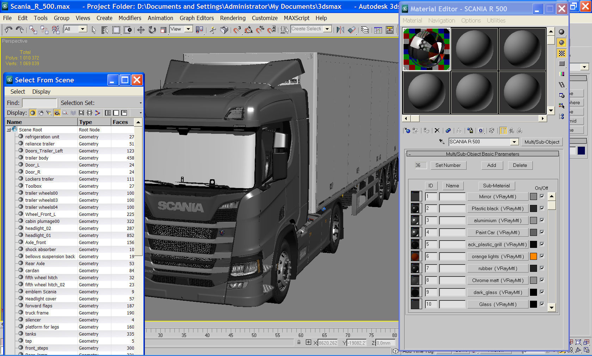Click the Undo arrow in main toolbar
The height and width of the screenshot is (356, 592).
(x=8, y=30)
